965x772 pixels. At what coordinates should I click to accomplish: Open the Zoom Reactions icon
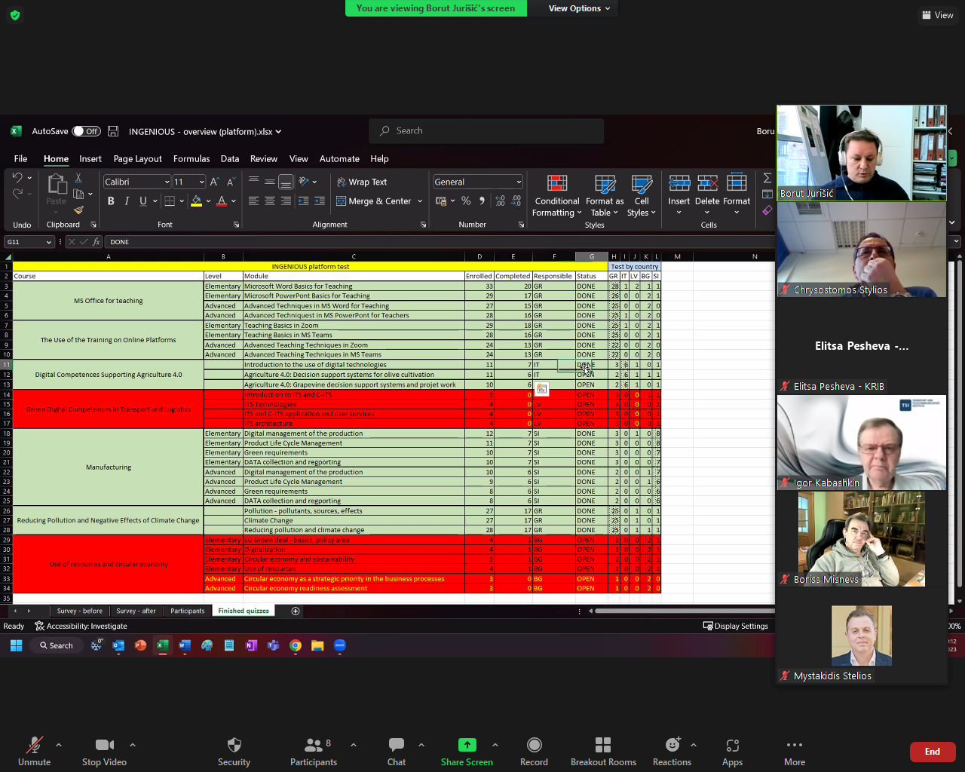pos(672,745)
